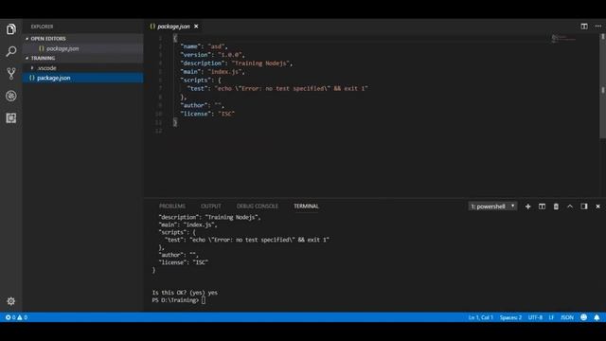Viewport: 606px width, 341px height.
Task: Open the errors and warnings count in status bar
Action: point(16,317)
